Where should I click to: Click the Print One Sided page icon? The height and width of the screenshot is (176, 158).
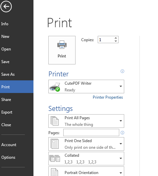pyautogui.click(x=55, y=144)
